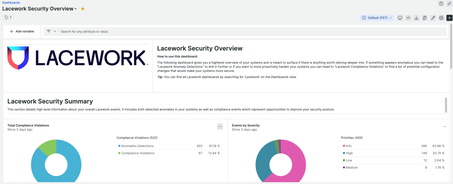Click the download export icon
Viewport: 453px width, 184px height.
click(x=416, y=18)
